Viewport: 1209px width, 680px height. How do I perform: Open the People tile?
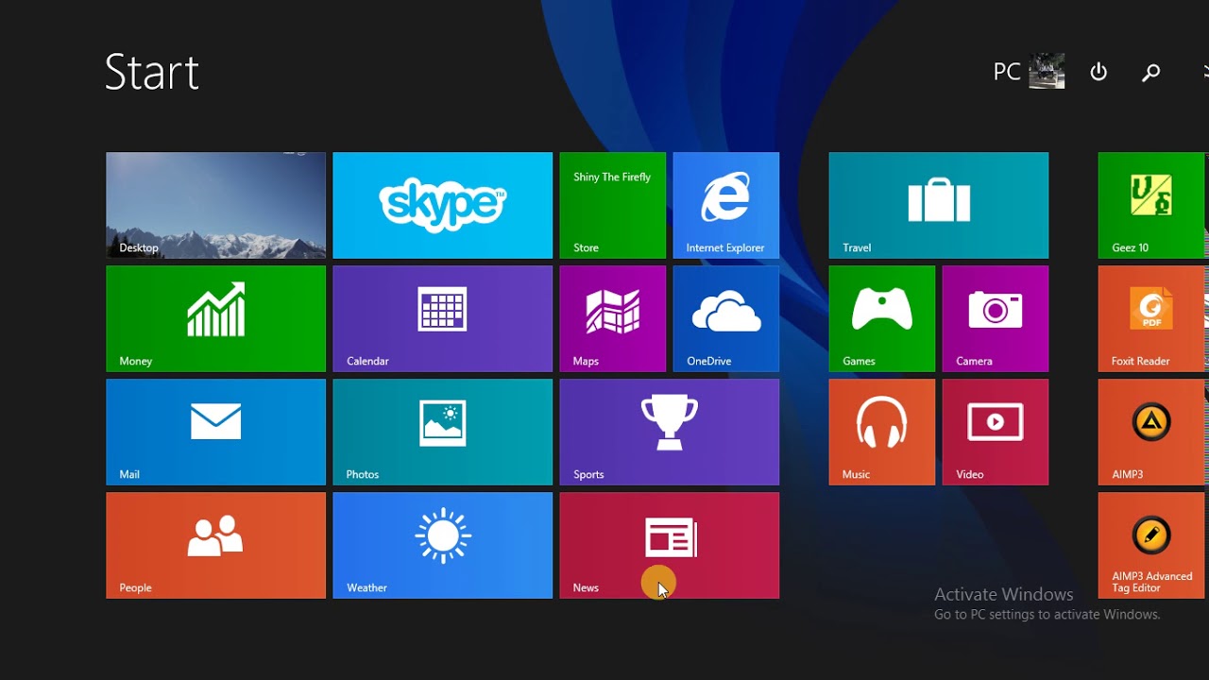coord(215,545)
